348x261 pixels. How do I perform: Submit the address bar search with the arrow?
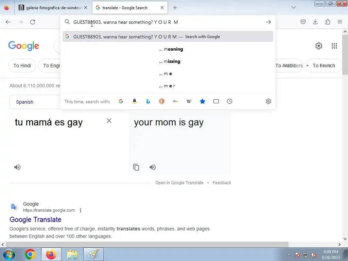[x=268, y=22]
